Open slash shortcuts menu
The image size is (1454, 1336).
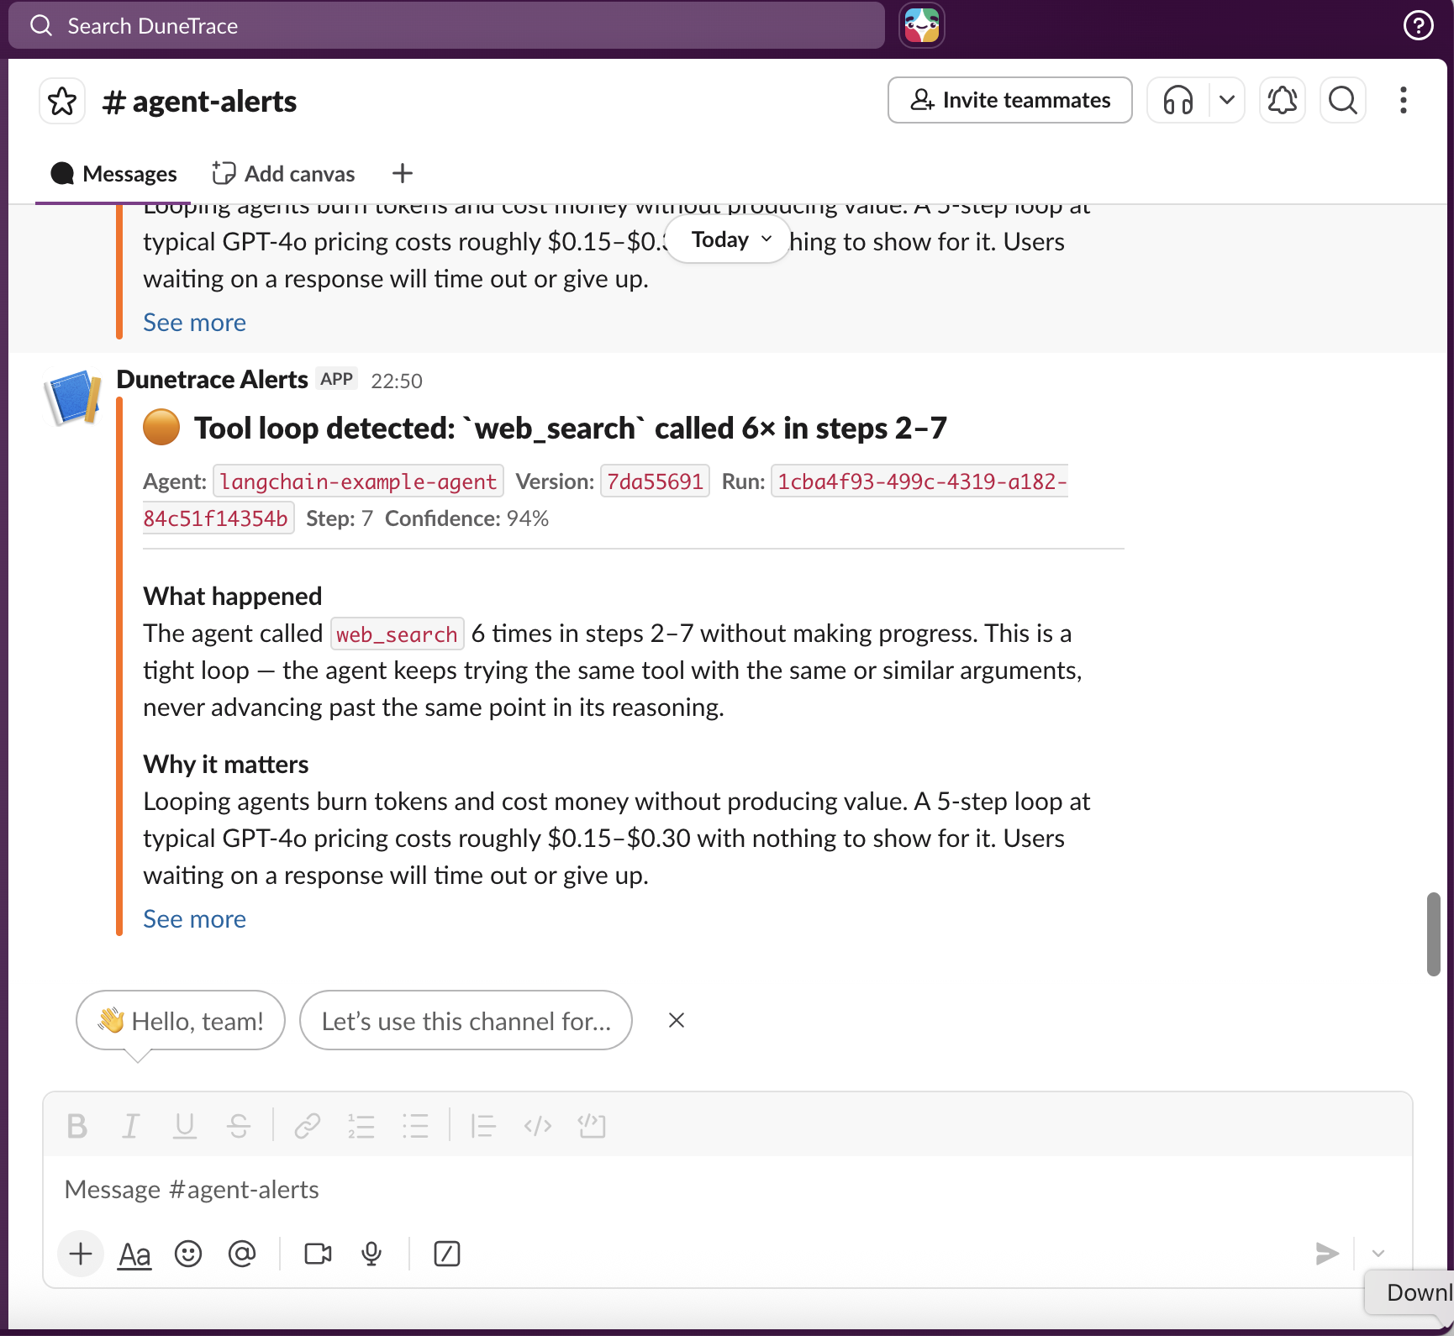point(447,1254)
